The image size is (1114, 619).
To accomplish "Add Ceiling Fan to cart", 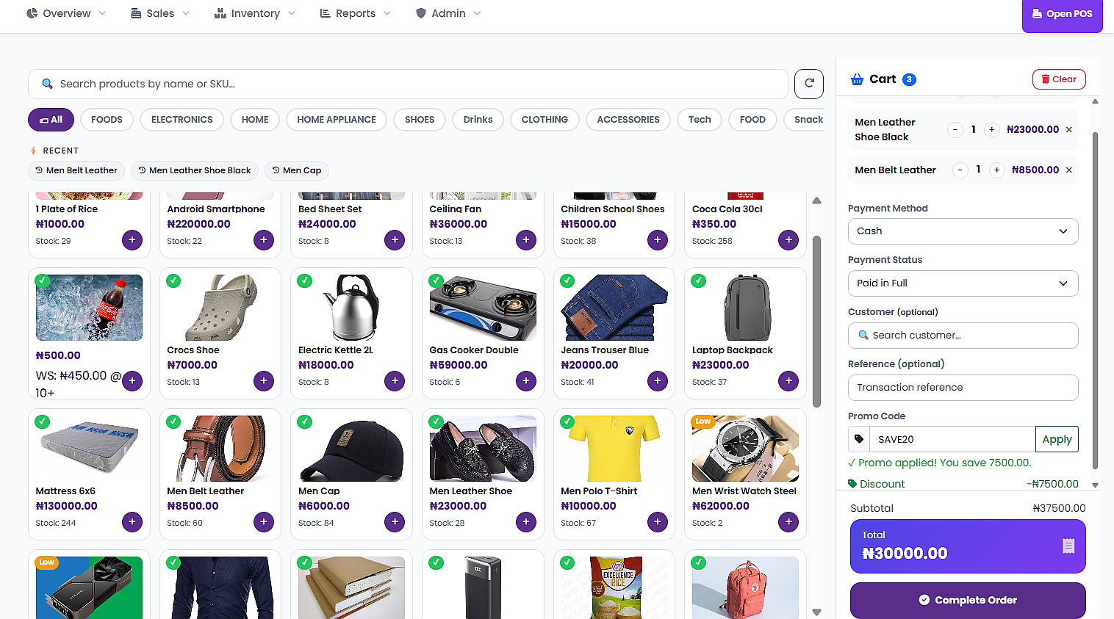I will 526,240.
